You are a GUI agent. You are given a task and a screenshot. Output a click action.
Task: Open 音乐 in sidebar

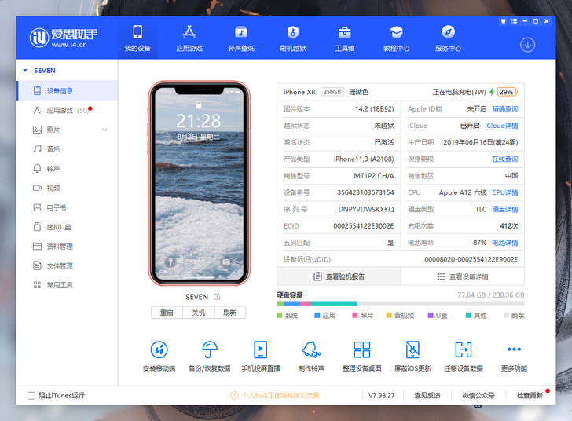68,149
